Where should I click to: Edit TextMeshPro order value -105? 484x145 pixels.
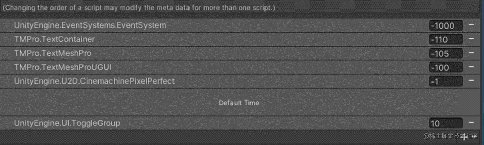coord(446,53)
